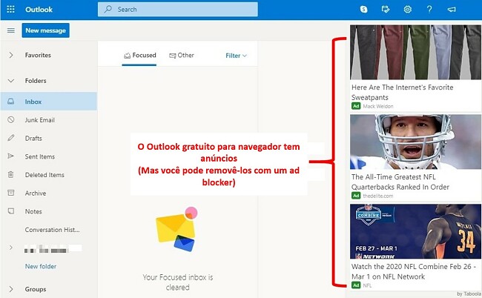
Task: Click the Drafts pencil icon
Action: 11,138
